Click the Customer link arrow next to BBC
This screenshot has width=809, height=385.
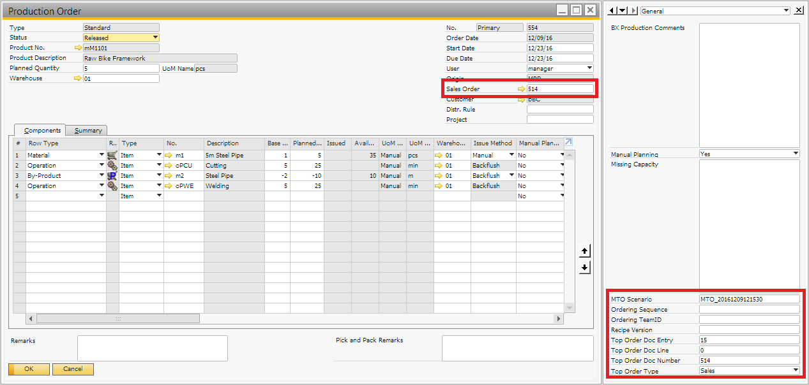[x=521, y=100]
